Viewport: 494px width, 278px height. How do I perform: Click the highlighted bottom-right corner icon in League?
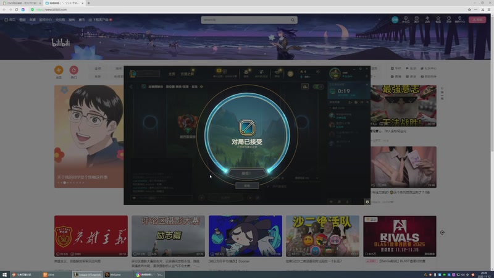367,201
